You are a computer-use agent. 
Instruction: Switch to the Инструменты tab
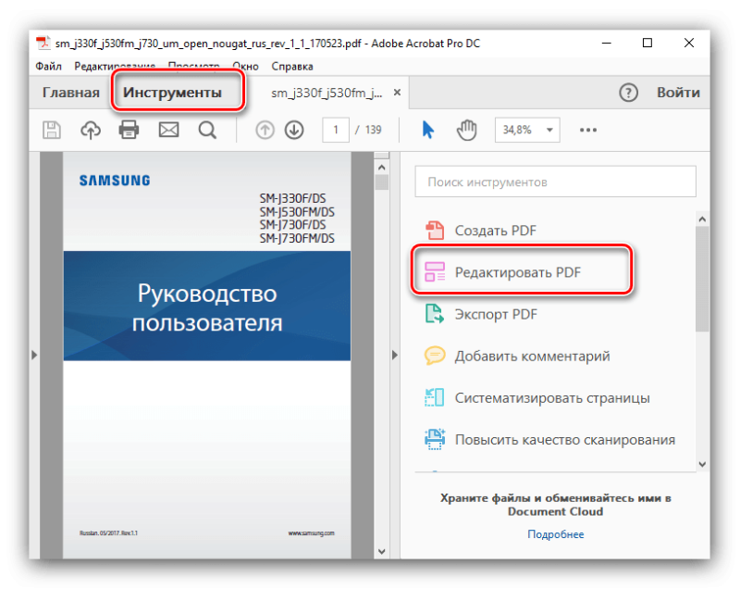(x=172, y=93)
